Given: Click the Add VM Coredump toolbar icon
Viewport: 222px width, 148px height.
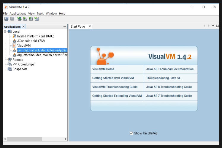Looking at the screenshot, I should point(31,19).
